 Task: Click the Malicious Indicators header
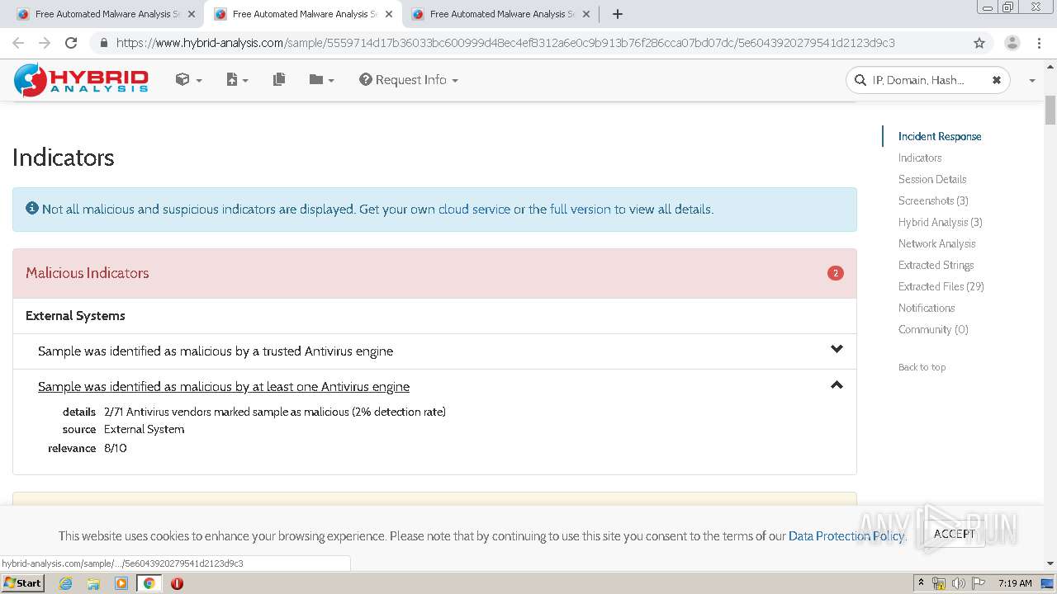tap(434, 273)
